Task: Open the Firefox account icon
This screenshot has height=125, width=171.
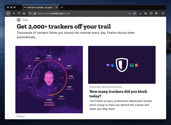Action: 156,13
